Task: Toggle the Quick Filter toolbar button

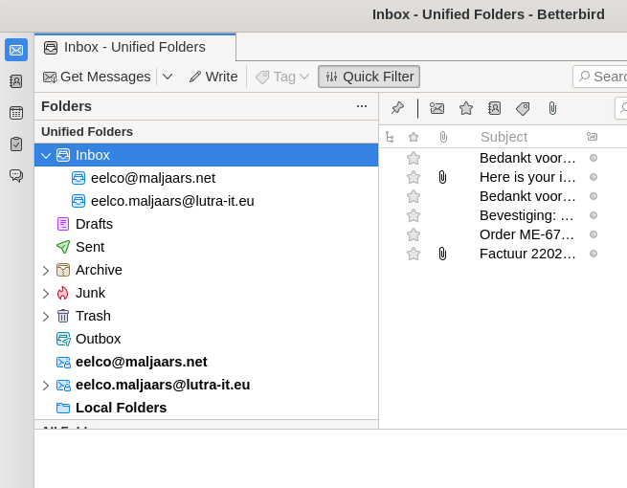Action: [x=369, y=77]
